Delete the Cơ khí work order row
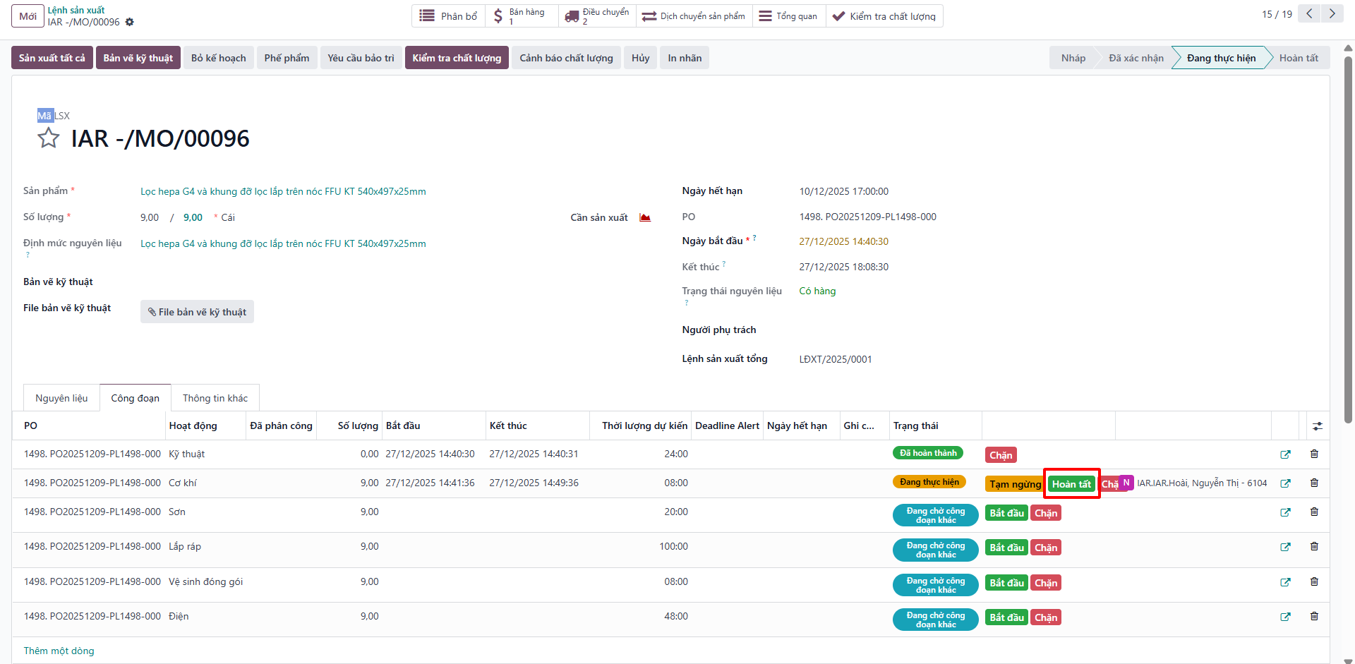 click(1314, 483)
